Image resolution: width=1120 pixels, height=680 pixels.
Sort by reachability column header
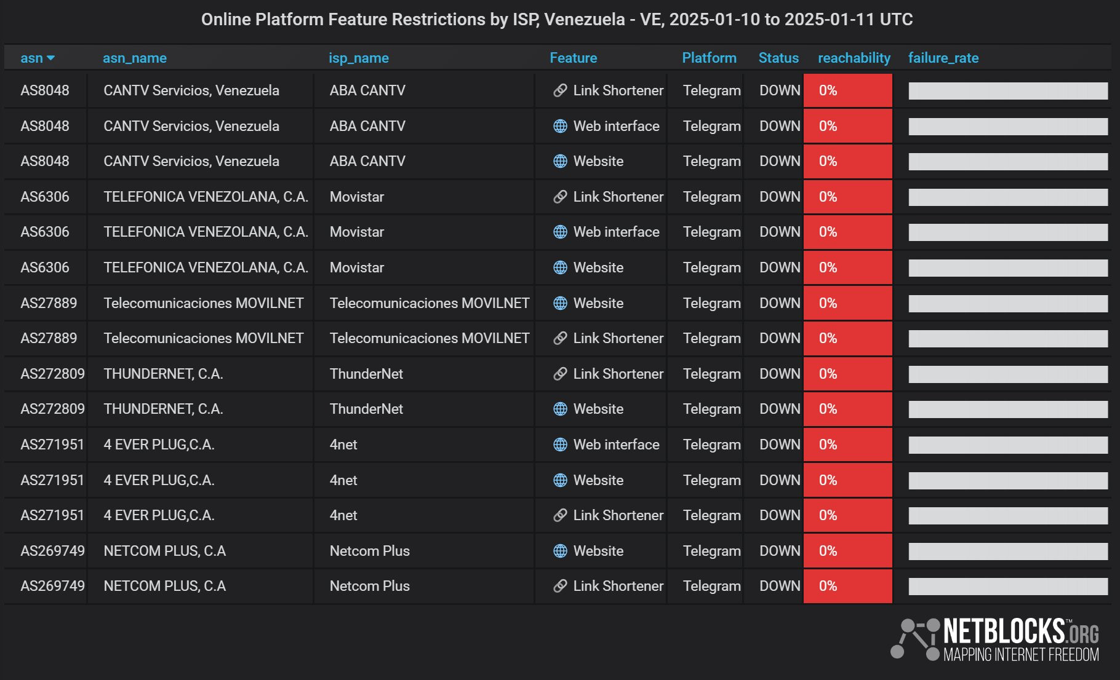tap(854, 58)
